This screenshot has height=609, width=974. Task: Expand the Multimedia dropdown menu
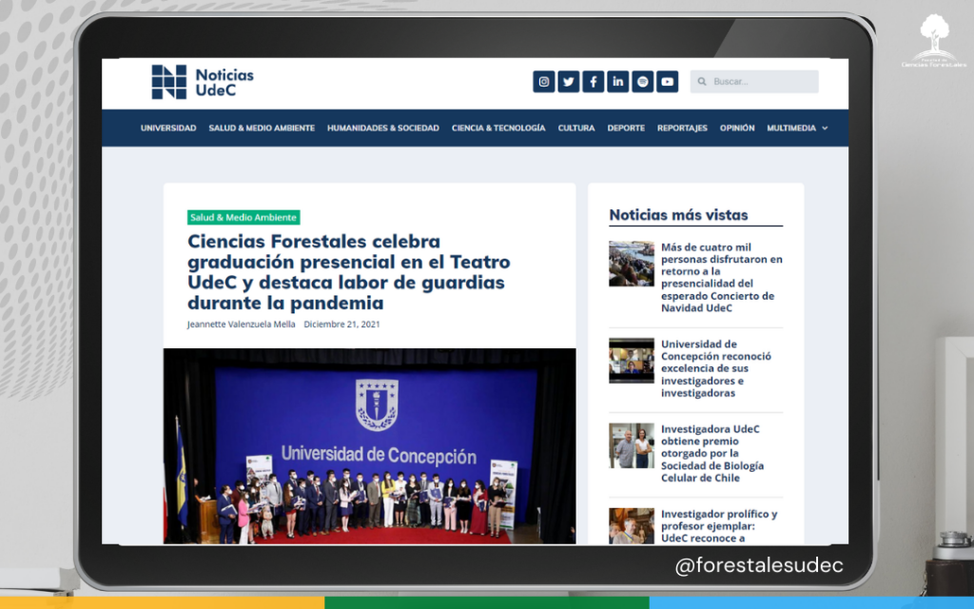coord(798,128)
